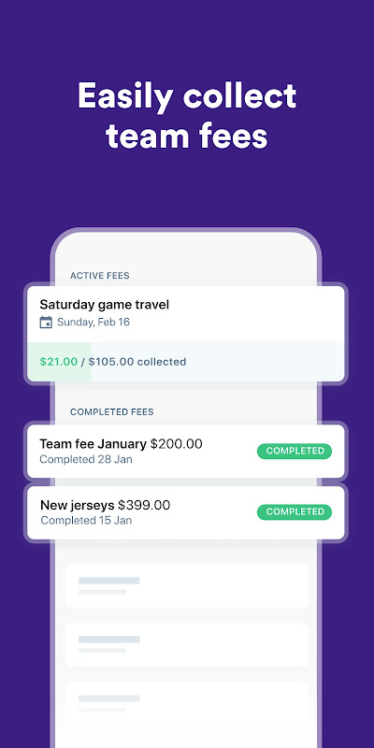Screen dimensions: 374x748
Task: Click the ACTIVE FEES section header
Action: pos(100,276)
